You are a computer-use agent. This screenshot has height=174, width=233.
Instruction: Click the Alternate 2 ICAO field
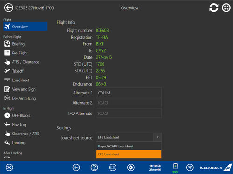129,103
